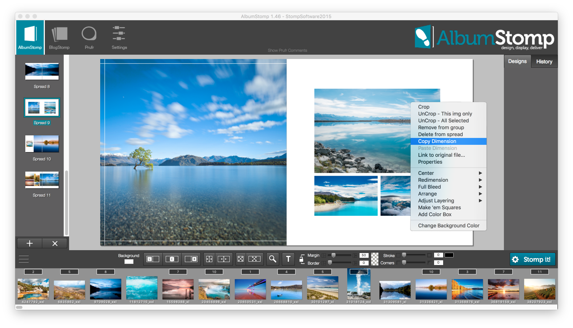573x328 pixels.
Task: Click the filmstrip horizontal scrollbar handle
Action: 20,307
